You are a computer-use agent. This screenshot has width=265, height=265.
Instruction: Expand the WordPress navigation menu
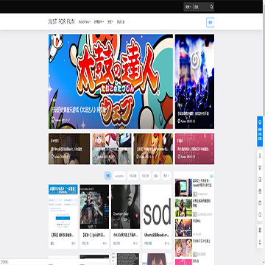pos(85,22)
